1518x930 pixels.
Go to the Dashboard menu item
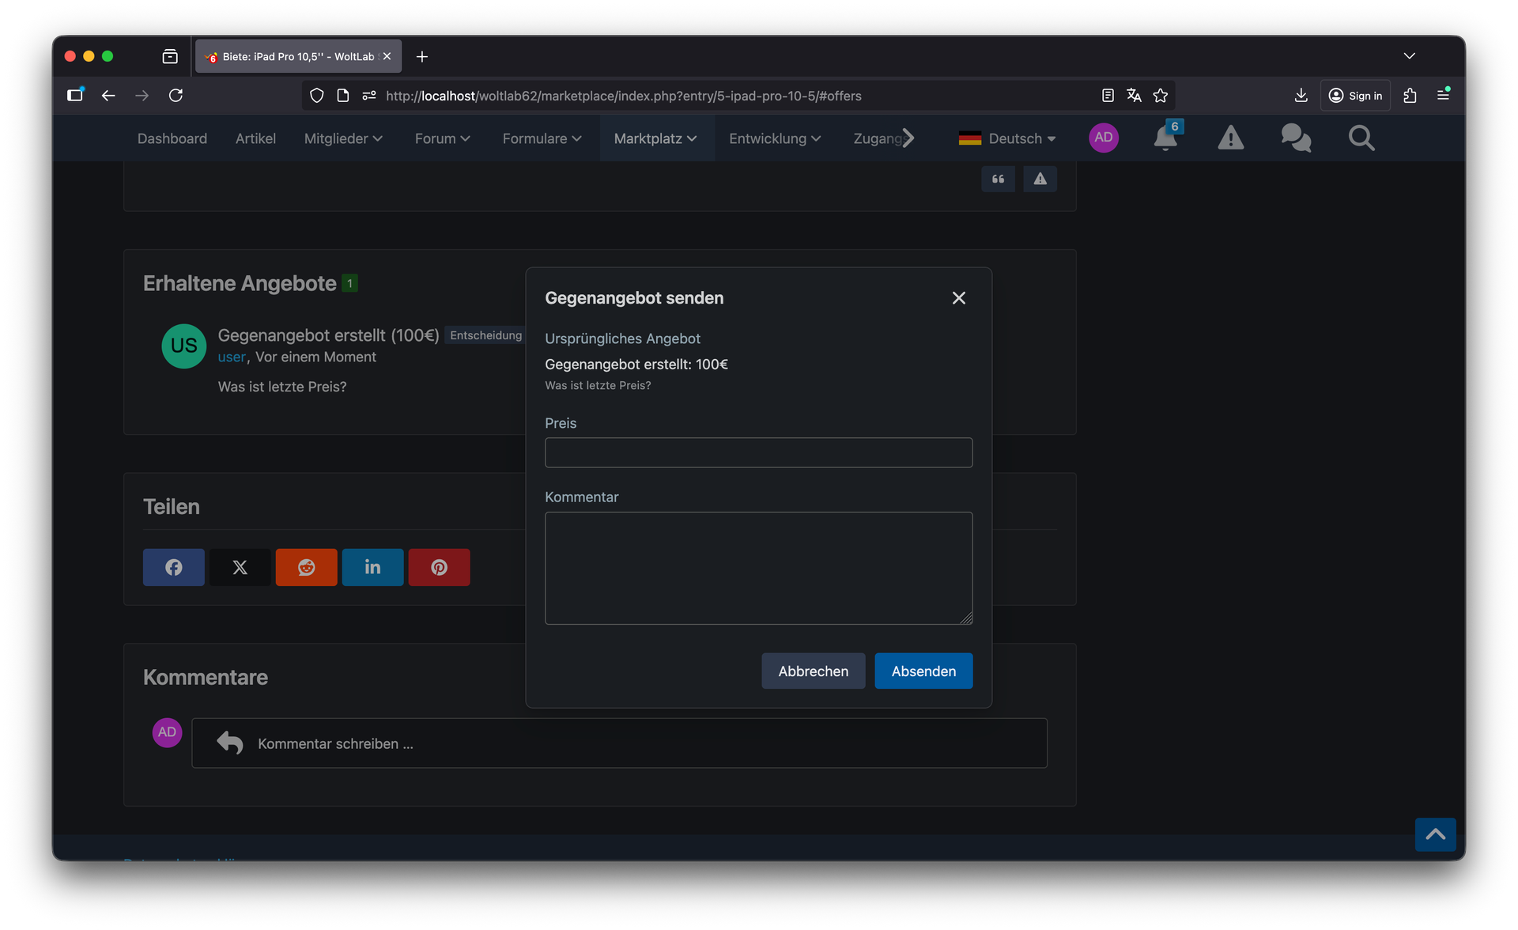[172, 138]
